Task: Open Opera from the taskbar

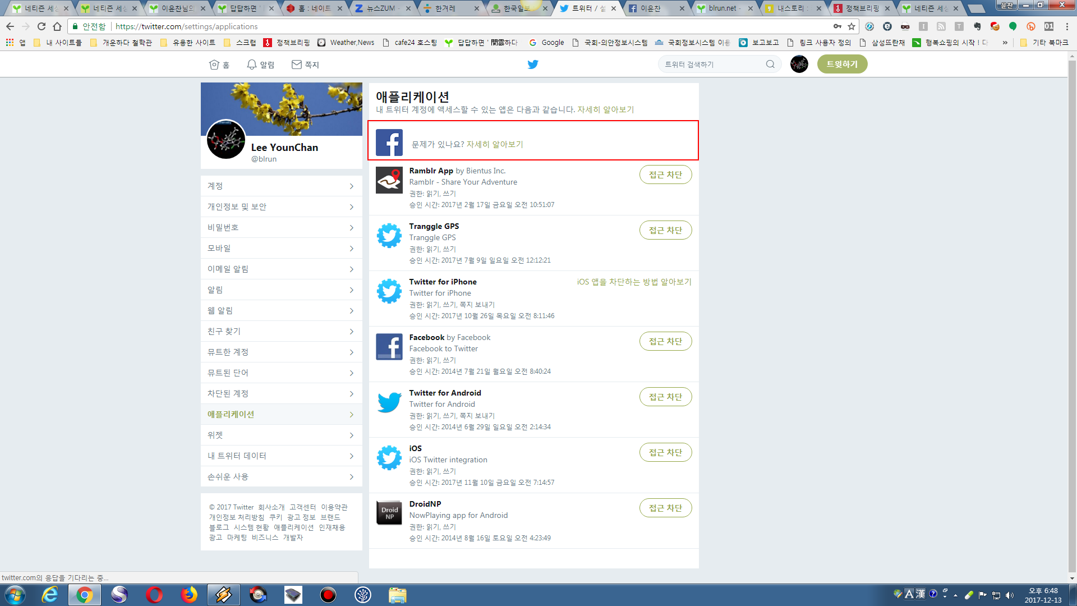Action: 154,595
